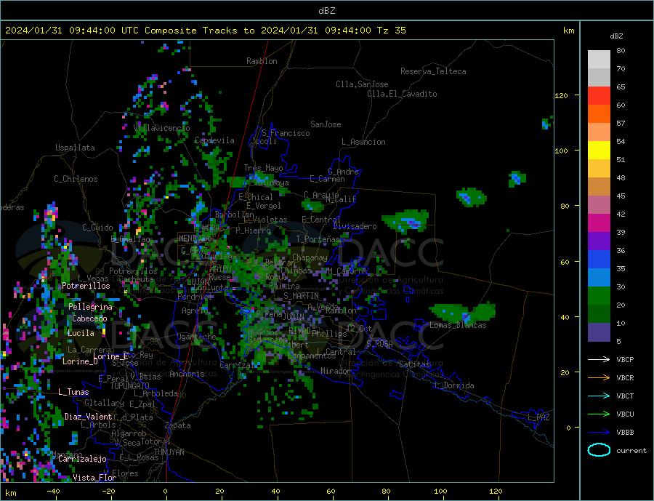The image size is (654, 501).
Task: Click the cyan 'current' ellipse icon
Action: point(599,450)
